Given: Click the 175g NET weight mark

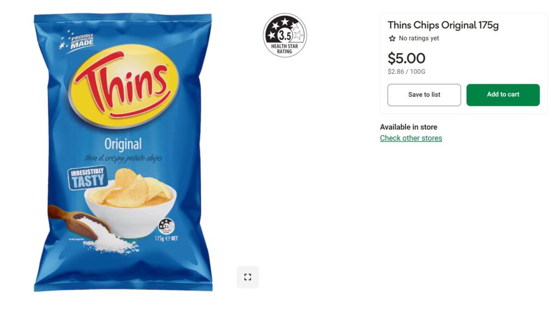Looking at the screenshot, I should 166,239.
